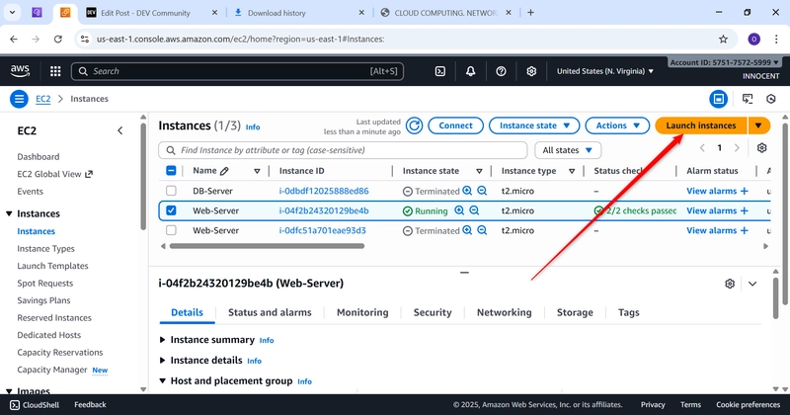The image size is (790, 415).
Task: Click the CloudShell icon in footer
Action: click(x=15, y=405)
